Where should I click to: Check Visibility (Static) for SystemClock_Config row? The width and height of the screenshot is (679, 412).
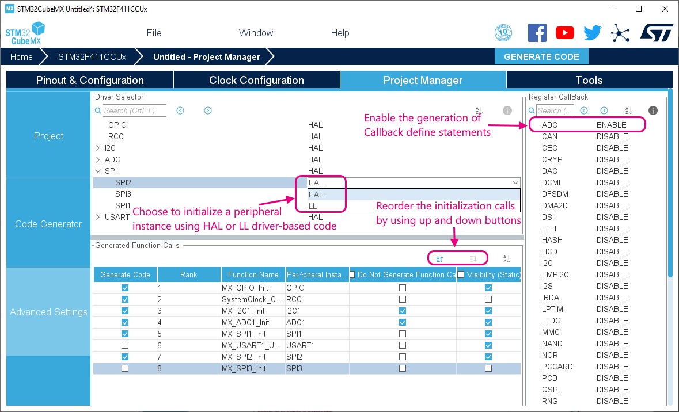click(x=488, y=299)
